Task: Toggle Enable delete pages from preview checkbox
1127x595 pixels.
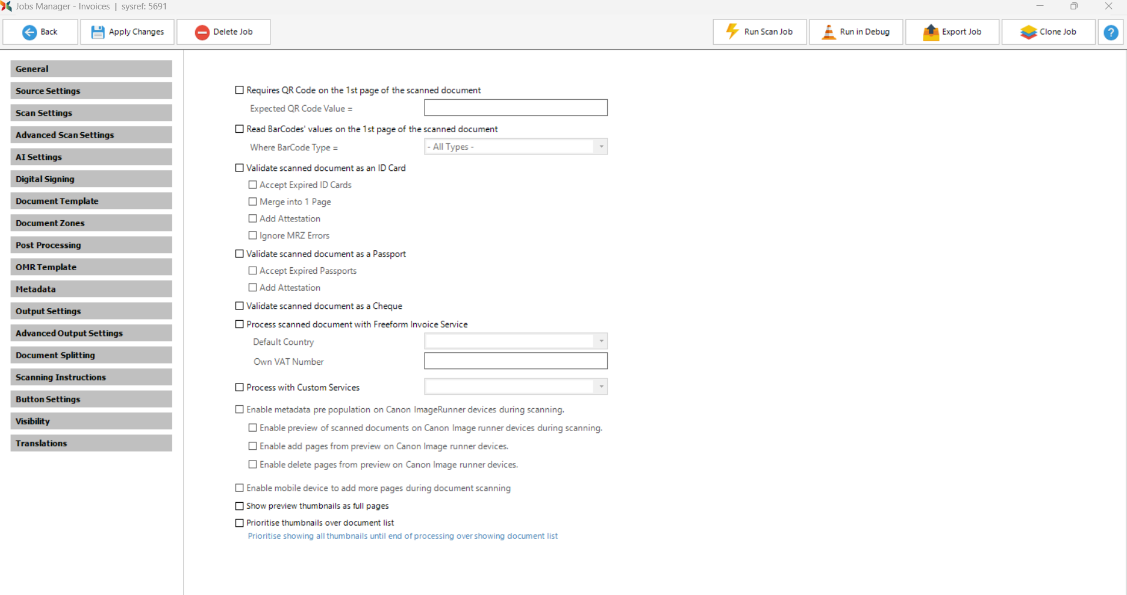Action: pos(253,465)
